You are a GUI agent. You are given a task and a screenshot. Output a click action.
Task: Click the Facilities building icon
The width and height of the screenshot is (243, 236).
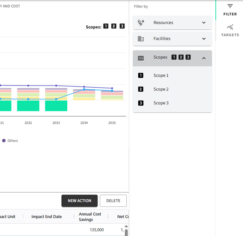141,39
